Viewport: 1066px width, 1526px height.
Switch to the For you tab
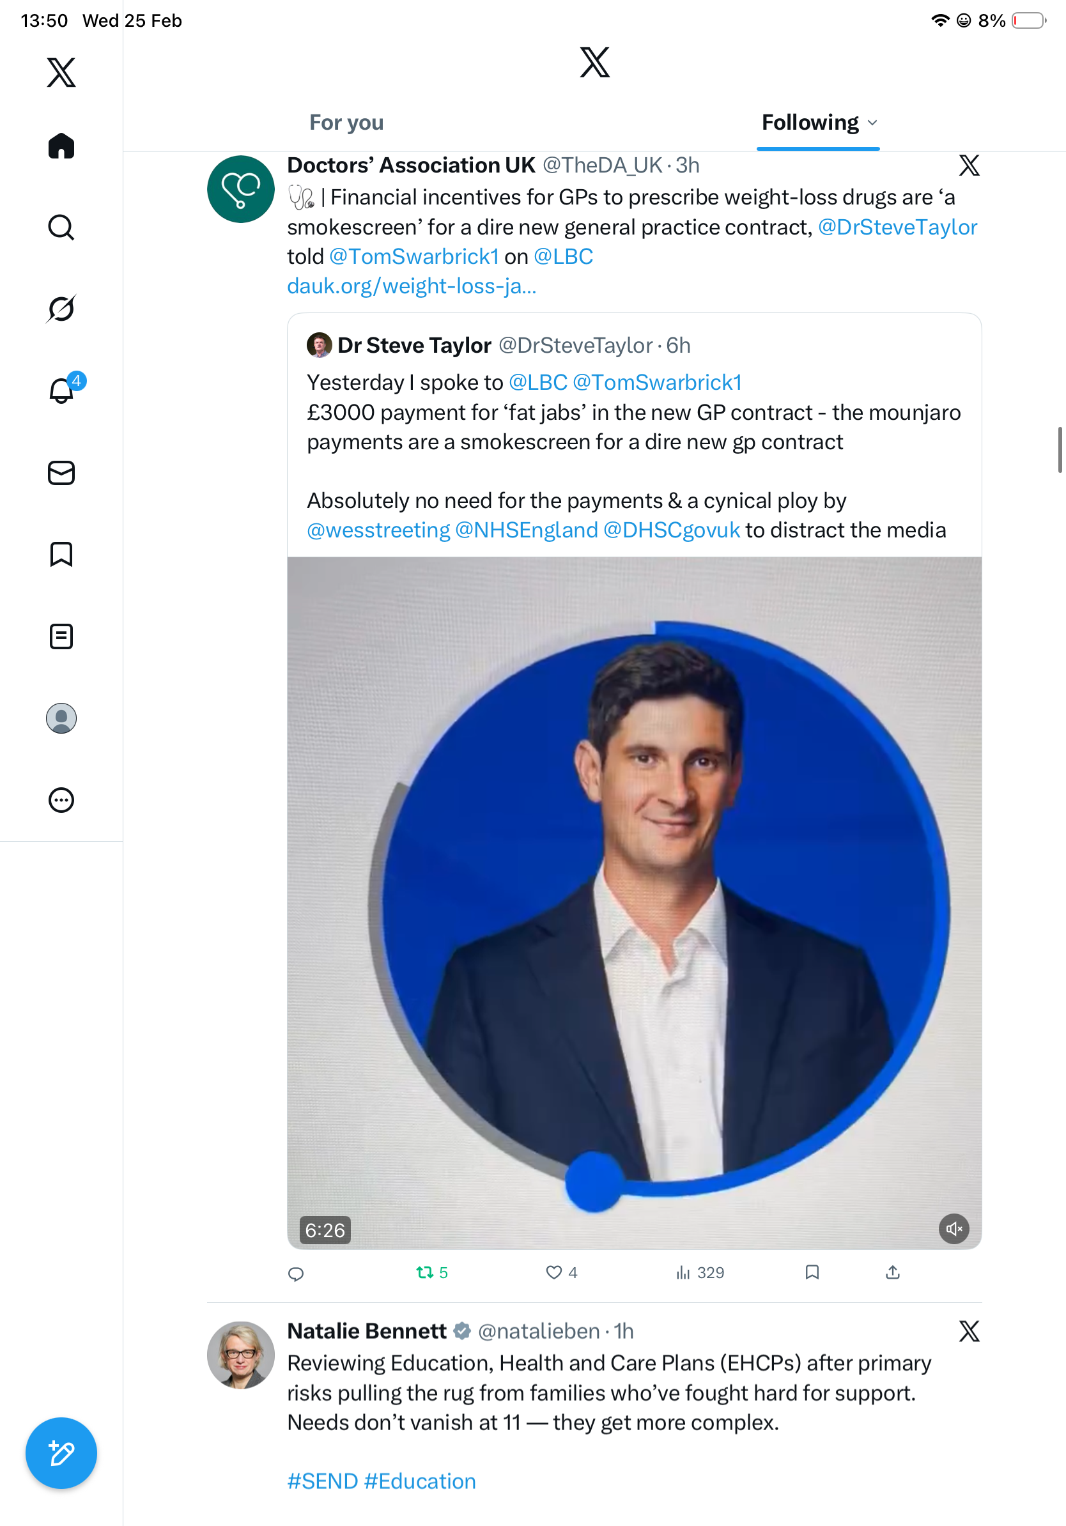click(x=346, y=123)
